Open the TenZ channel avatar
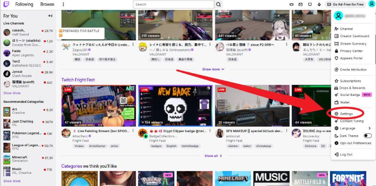 click(x=7, y=63)
